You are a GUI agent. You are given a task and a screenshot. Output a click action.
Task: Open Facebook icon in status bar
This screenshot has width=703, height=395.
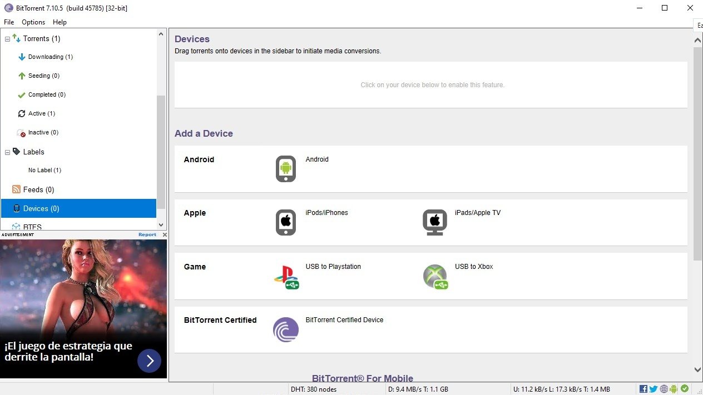pyautogui.click(x=643, y=389)
